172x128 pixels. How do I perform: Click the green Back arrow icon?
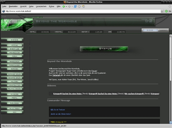pyautogui.click(x=64, y=7)
